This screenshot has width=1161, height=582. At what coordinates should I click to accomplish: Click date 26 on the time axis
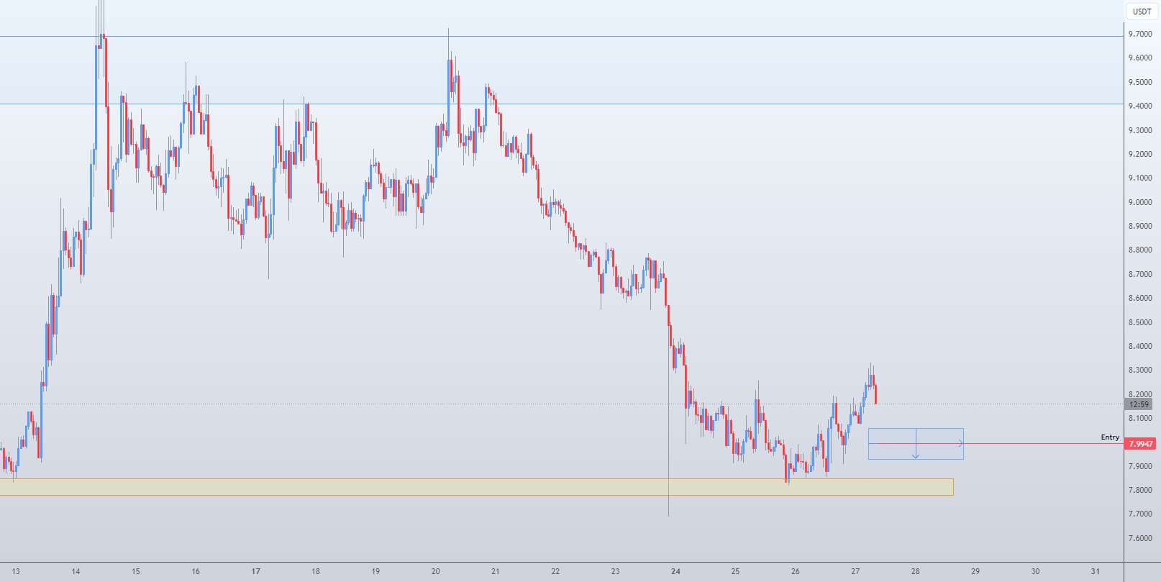pyautogui.click(x=796, y=572)
